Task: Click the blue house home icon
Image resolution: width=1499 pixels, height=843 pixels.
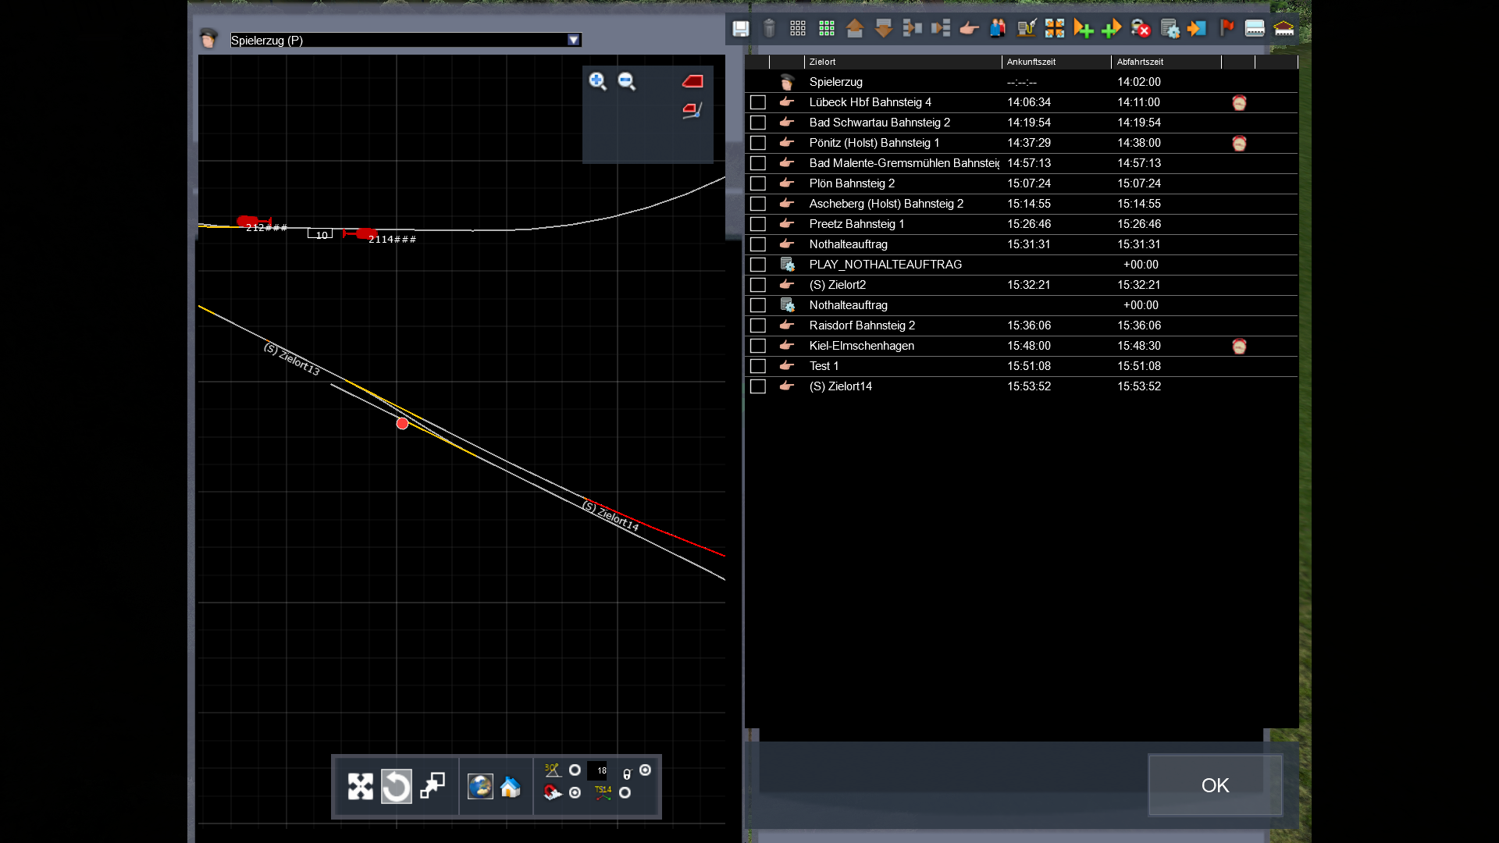Action: point(511,787)
